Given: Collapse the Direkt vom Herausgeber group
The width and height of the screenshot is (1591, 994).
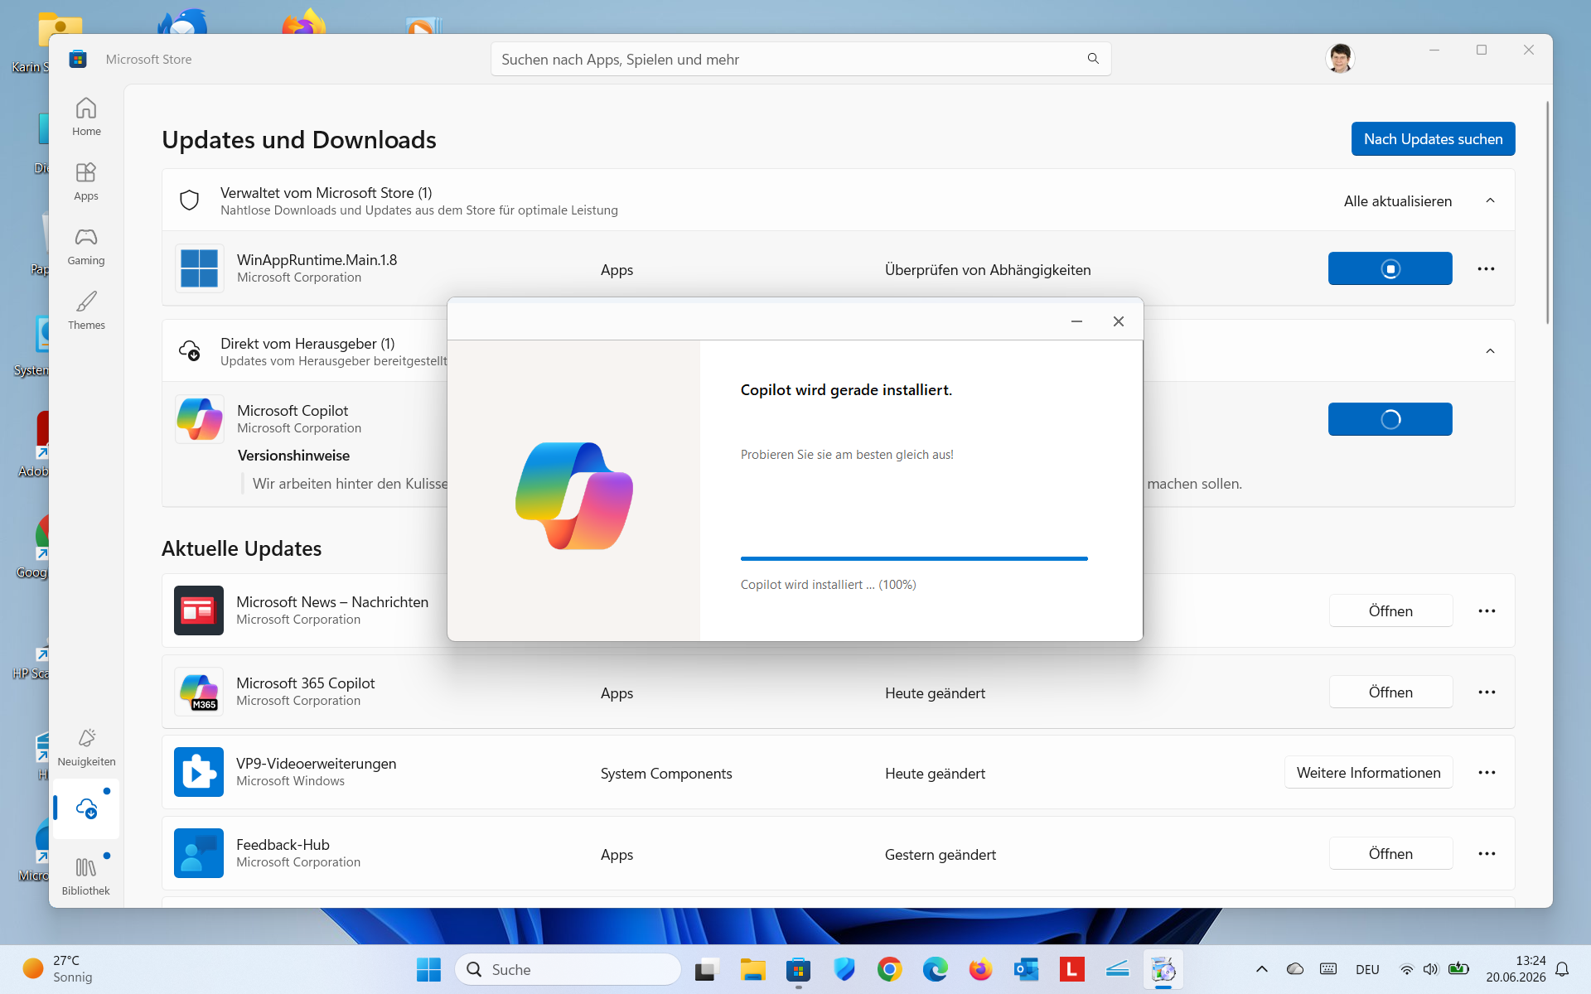Looking at the screenshot, I should 1490,351.
